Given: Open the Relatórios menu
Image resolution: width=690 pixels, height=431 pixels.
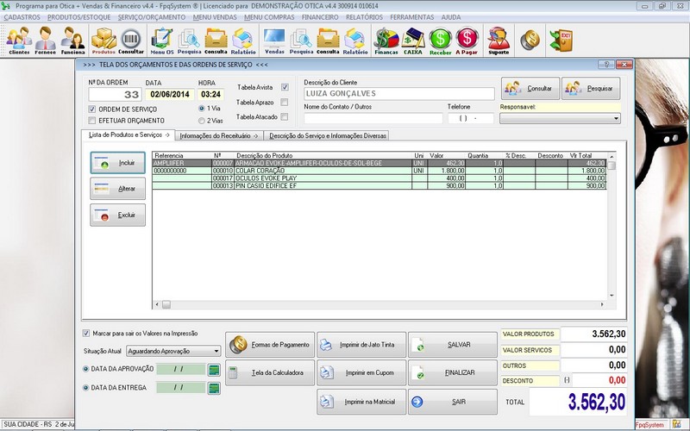Looking at the screenshot, I should (365, 16).
